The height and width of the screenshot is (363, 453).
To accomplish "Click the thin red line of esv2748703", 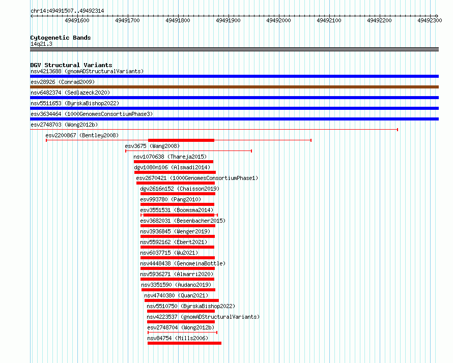I will point(214,130).
